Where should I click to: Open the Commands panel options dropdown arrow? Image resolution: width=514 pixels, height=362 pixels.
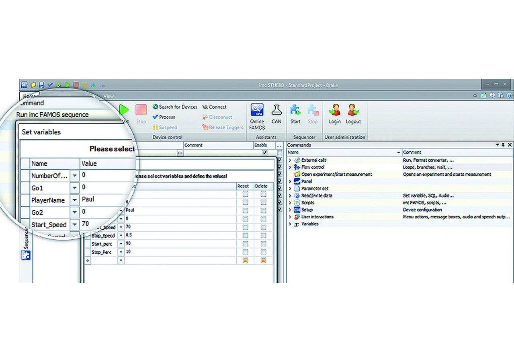498,145
